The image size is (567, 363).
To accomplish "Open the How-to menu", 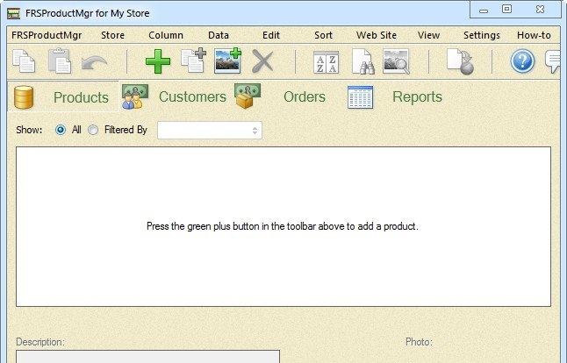I will [534, 35].
